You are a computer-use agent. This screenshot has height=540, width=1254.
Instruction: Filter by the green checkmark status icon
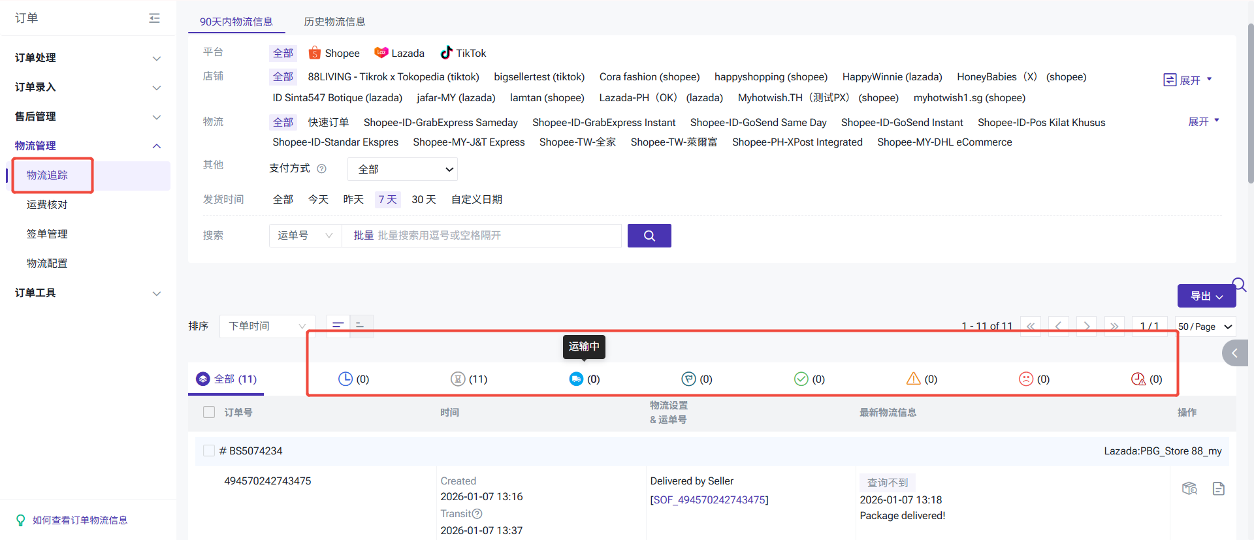coord(801,379)
